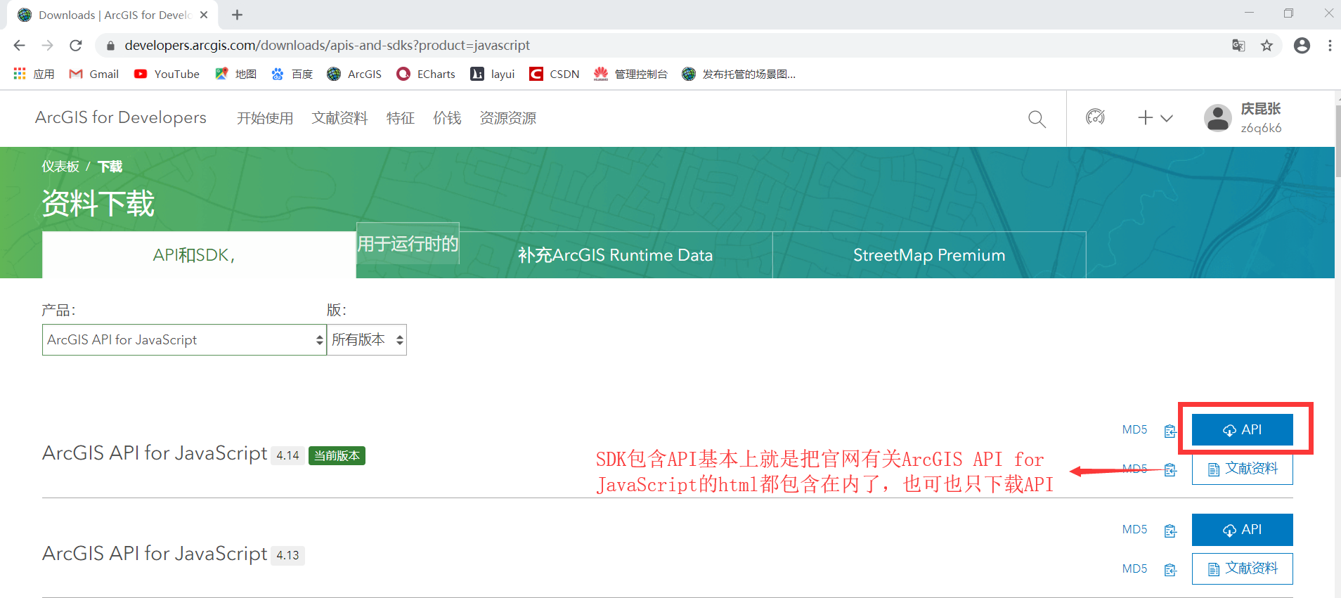Open the 地图 maps bookmark
The height and width of the screenshot is (598, 1341).
pos(235,74)
